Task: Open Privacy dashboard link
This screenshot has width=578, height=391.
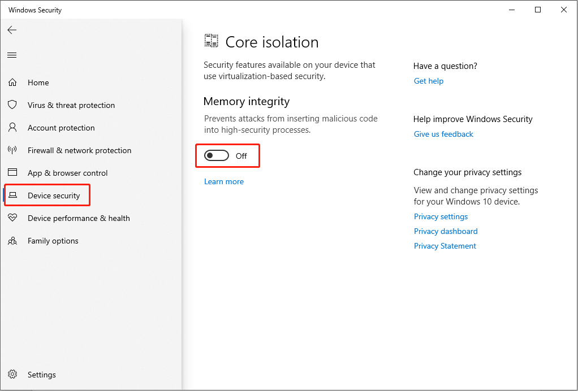Action: [446, 231]
